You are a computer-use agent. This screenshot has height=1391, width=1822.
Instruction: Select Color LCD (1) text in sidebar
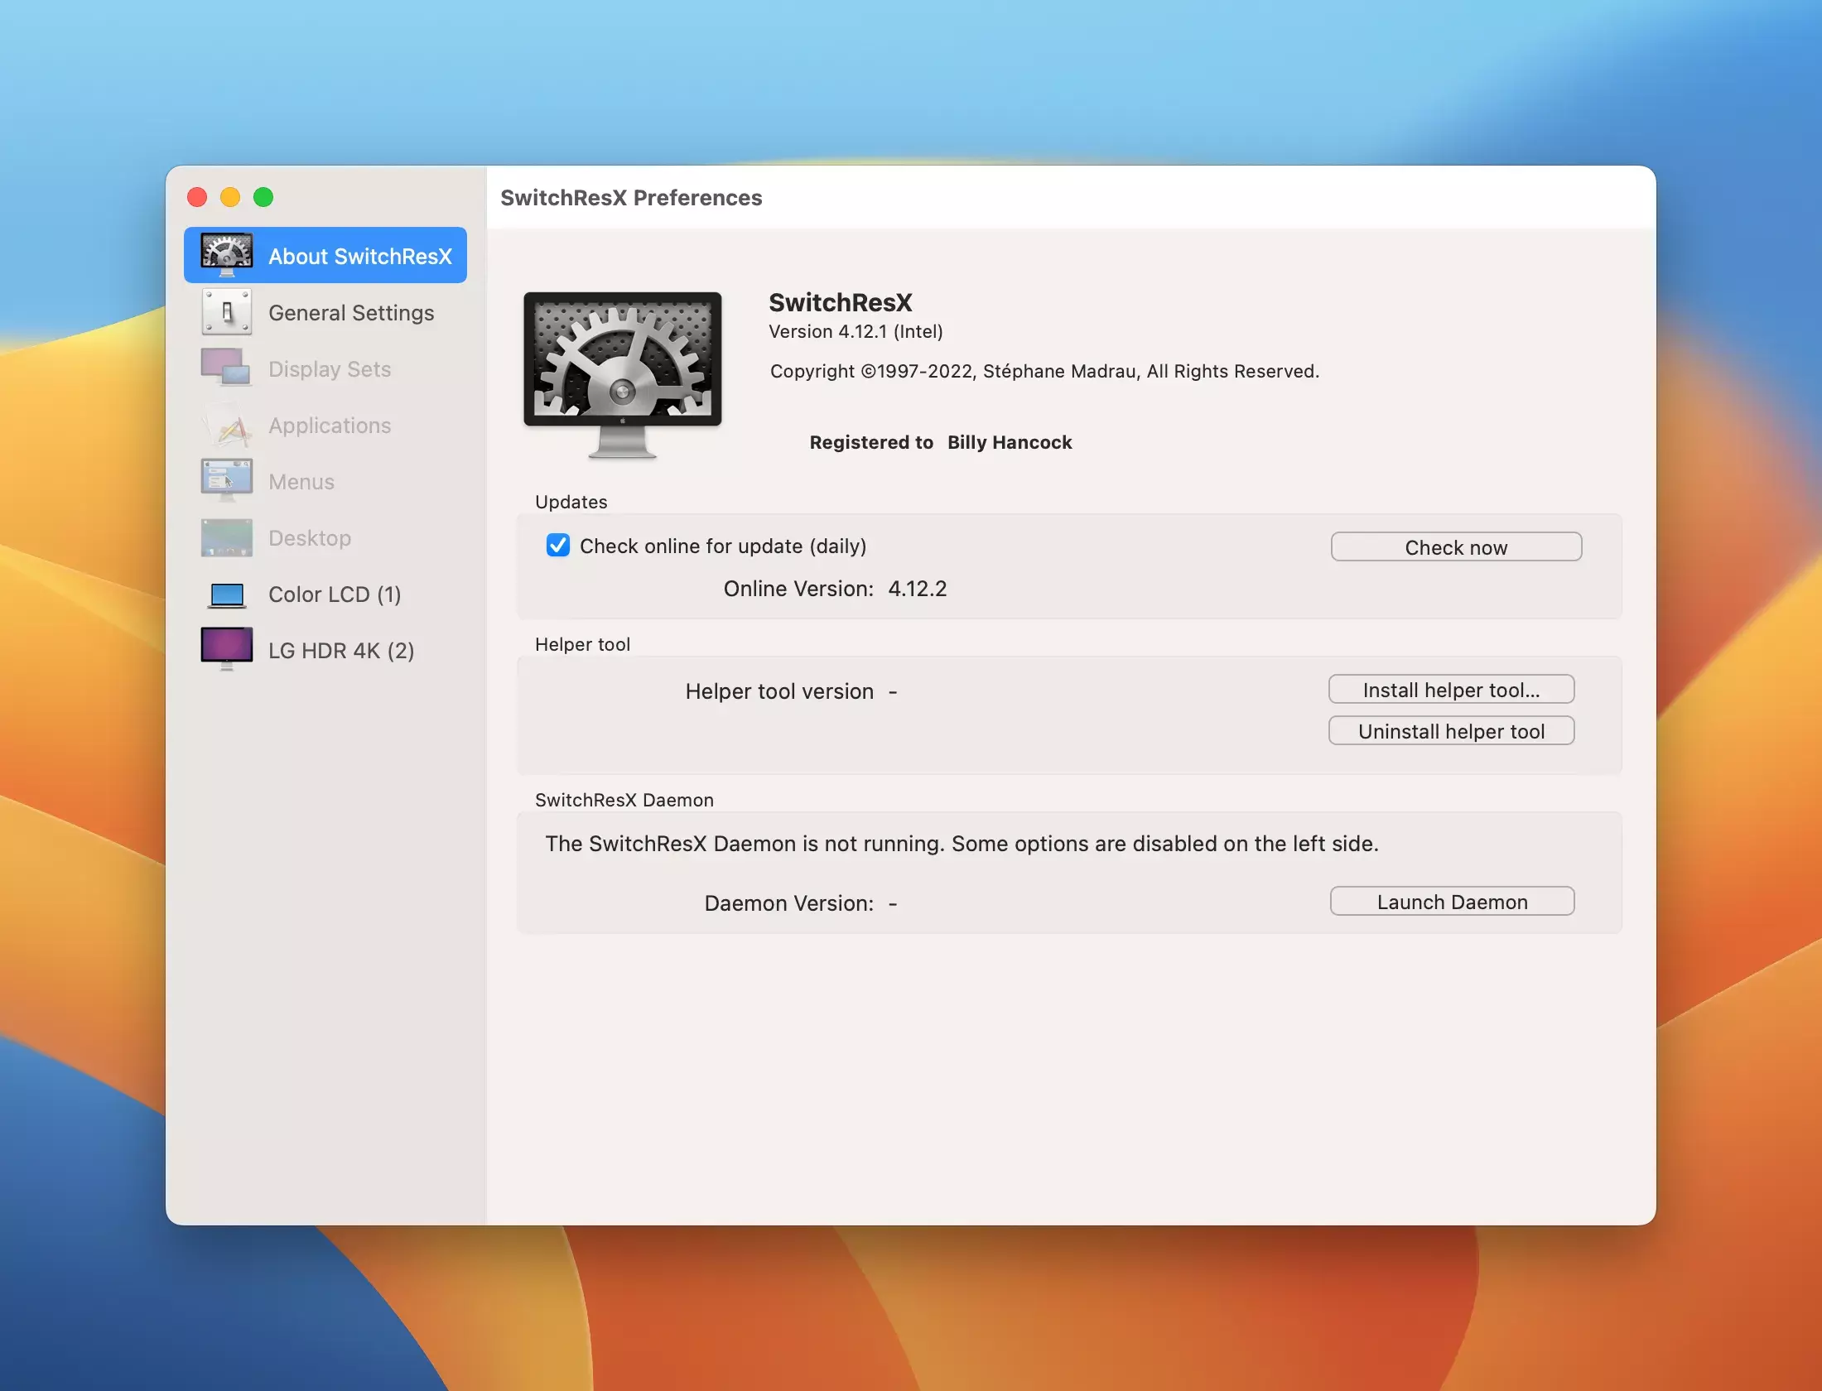pos(335,594)
